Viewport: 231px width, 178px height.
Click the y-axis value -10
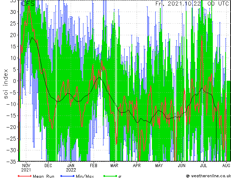(11, 104)
